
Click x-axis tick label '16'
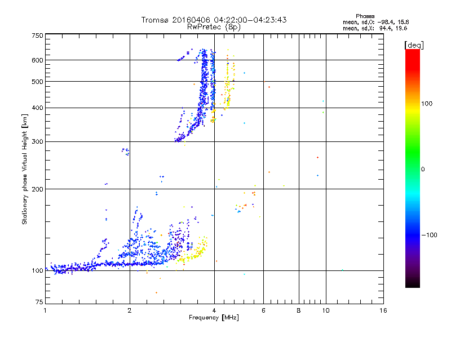[383, 310]
